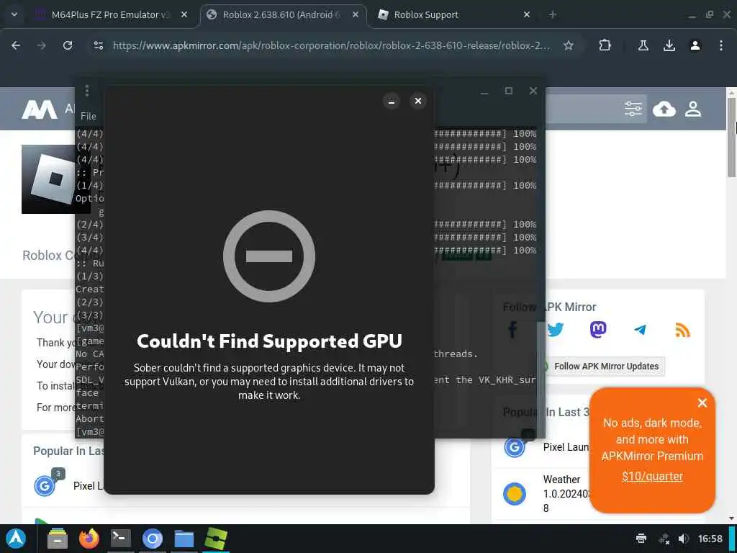Screen dimensions: 737x553
Task: Click Sober Roblox icon in taskbar
Action: point(216,539)
